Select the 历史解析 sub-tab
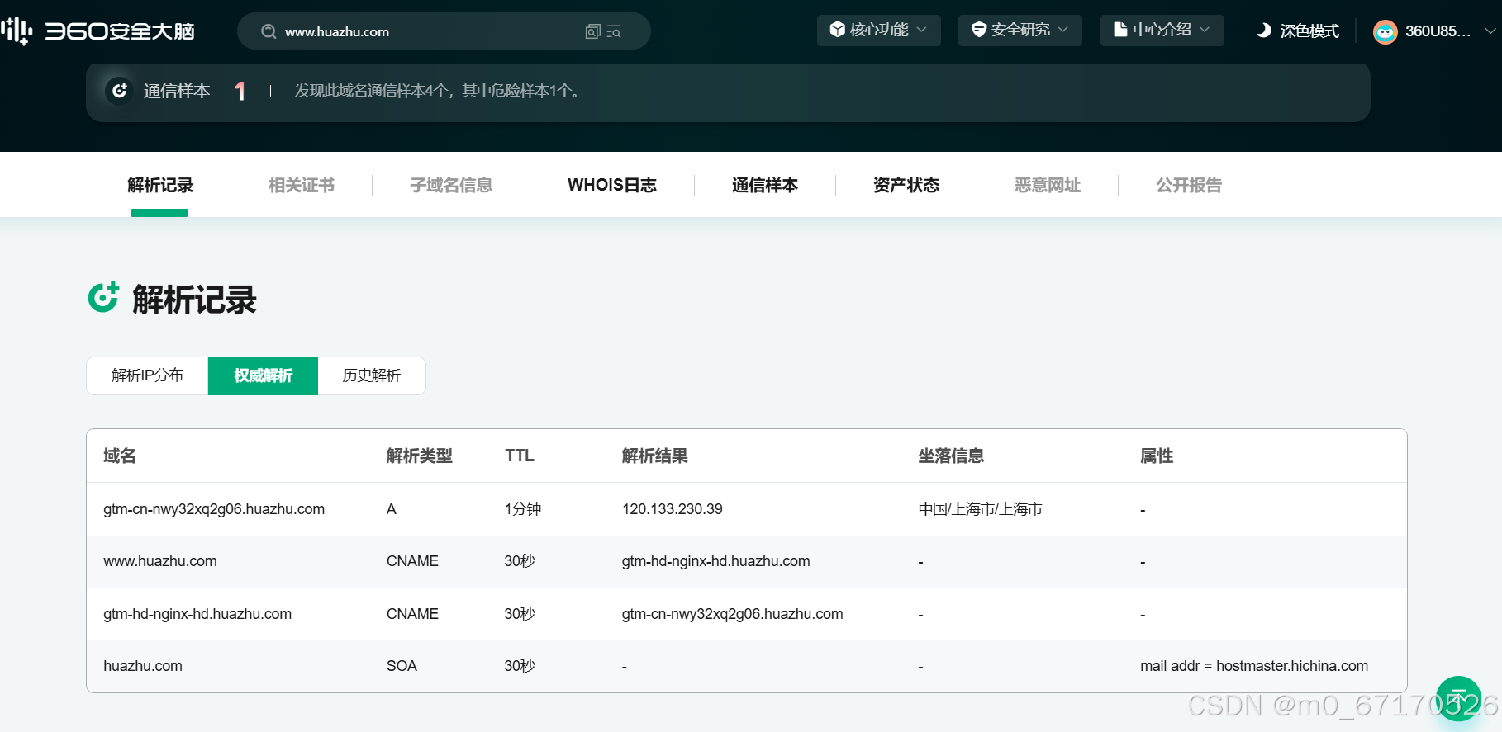 [372, 375]
